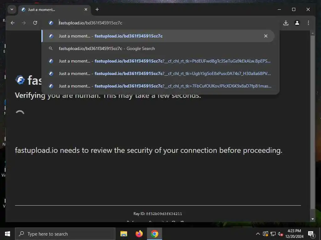Show hidden system tray icons
The image size is (321, 240).
(258, 234)
